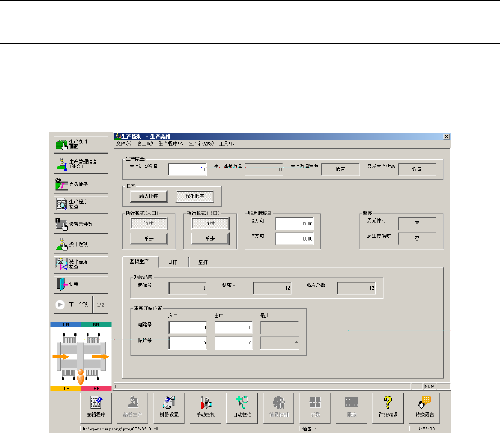Open 生产管理信息(综合) in the sidebar
Viewport: 500px width, 433px height.
81,165
